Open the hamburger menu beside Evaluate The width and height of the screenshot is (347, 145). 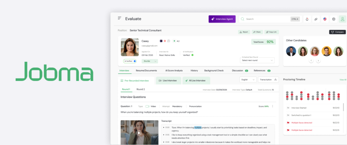point(120,18)
